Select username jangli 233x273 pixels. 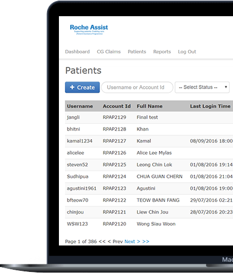click(73, 118)
